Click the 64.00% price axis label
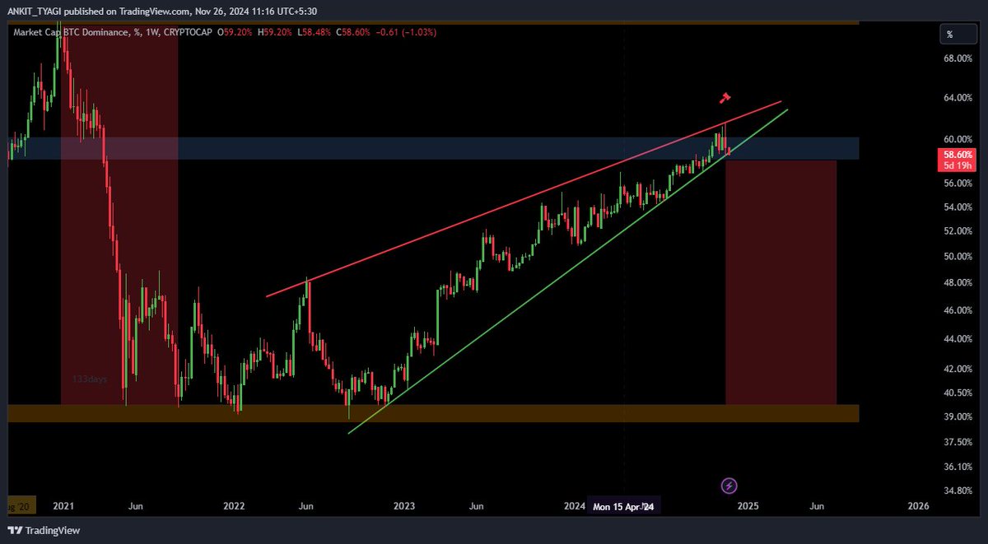 pos(958,98)
